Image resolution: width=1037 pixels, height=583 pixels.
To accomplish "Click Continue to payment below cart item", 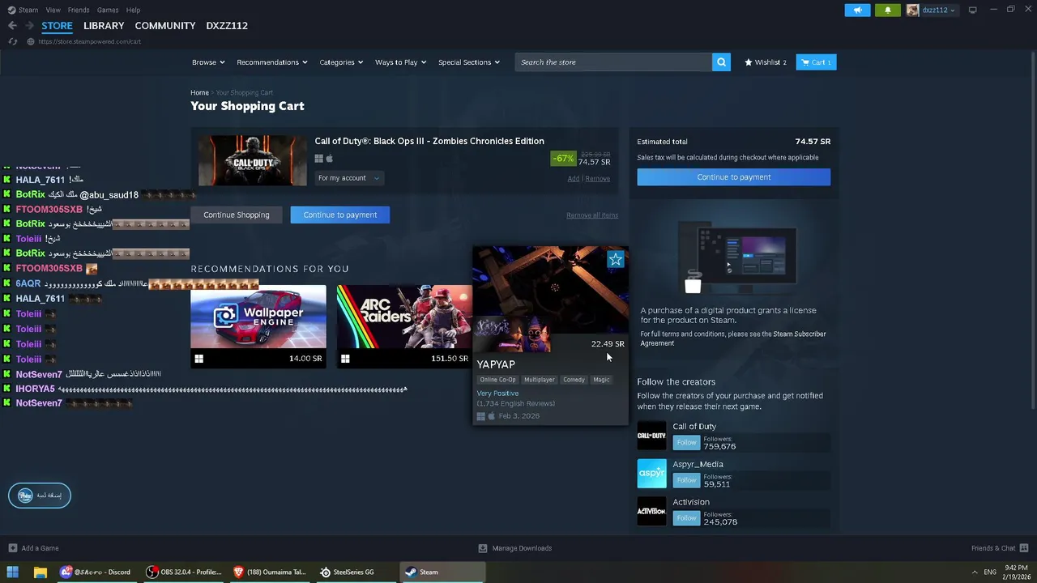I will click(340, 215).
